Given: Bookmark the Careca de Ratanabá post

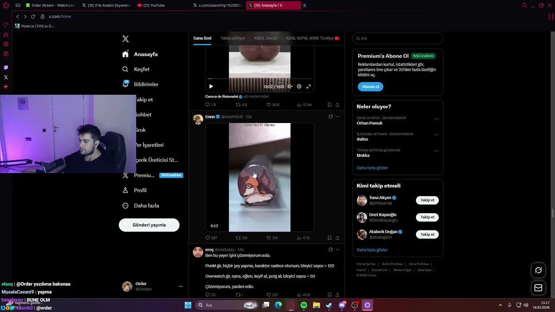Looking at the screenshot, I should 330,105.
